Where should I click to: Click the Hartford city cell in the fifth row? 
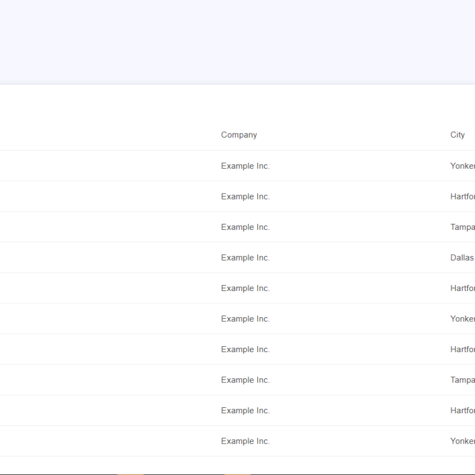pyautogui.click(x=463, y=289)
